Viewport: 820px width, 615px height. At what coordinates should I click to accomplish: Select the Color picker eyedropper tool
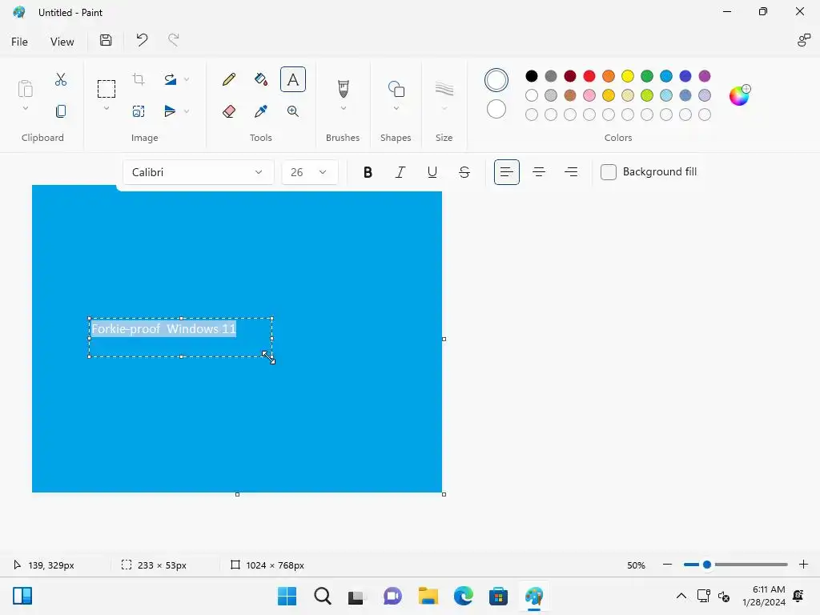(x=261, y=111)
